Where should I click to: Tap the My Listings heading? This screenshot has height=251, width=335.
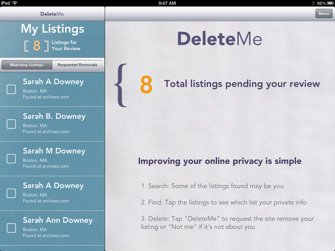pyautogui.click(x=52, y=29)
